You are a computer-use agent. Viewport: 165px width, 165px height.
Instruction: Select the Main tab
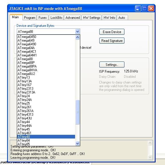point(16,17)
